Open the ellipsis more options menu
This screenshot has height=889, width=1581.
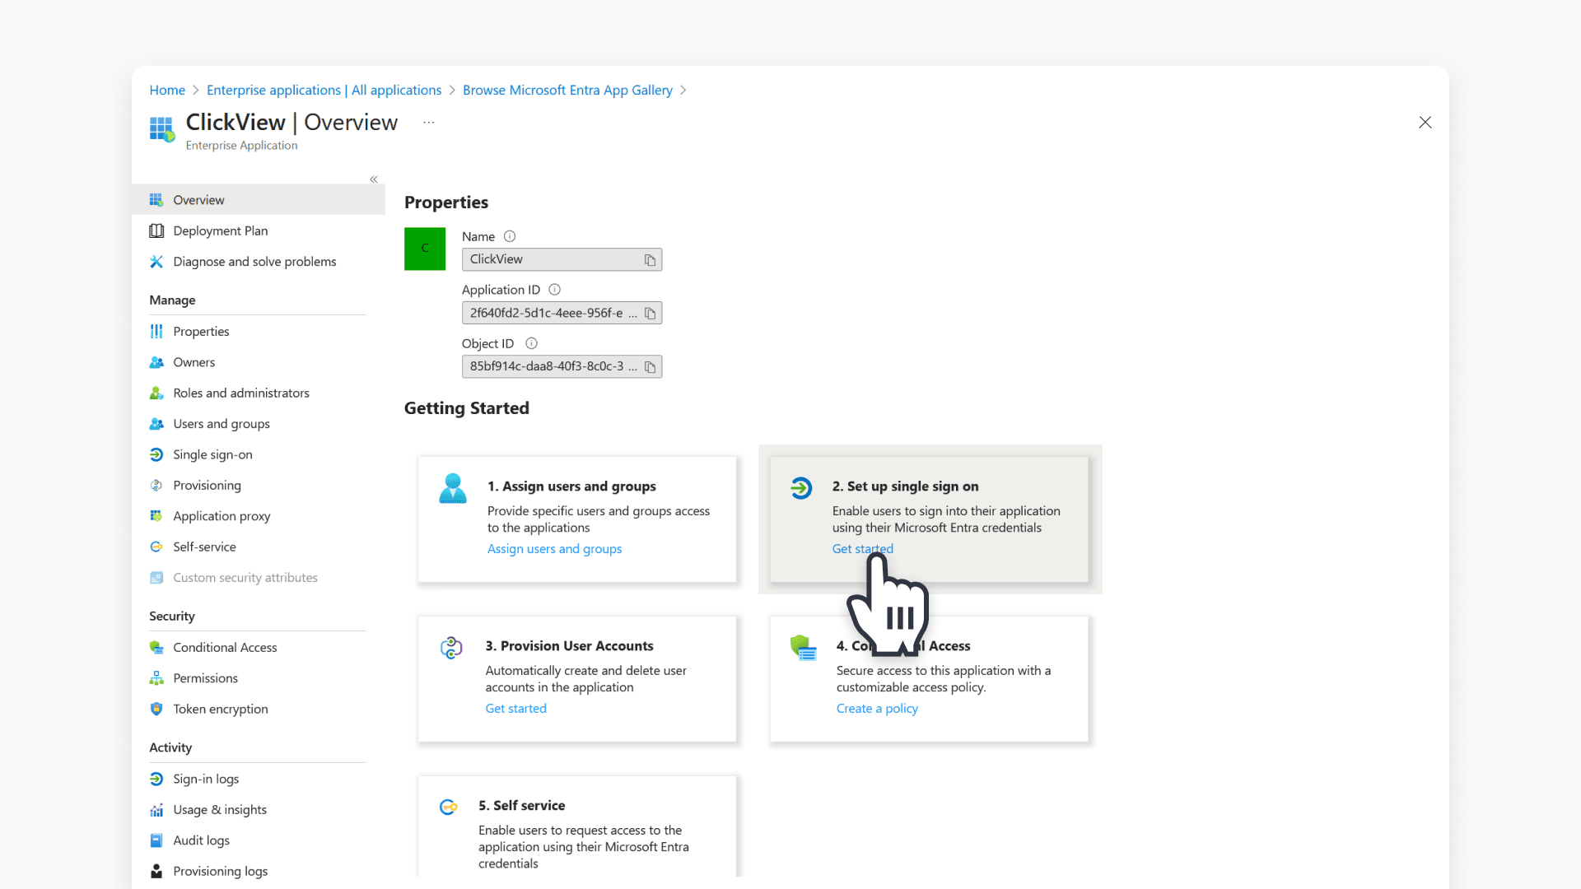[428, 123]
